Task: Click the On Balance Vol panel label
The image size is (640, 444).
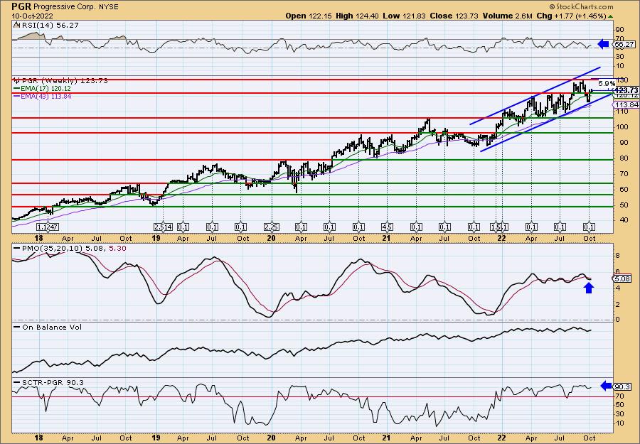Action: pyautogui.click(x=51, y=327)
